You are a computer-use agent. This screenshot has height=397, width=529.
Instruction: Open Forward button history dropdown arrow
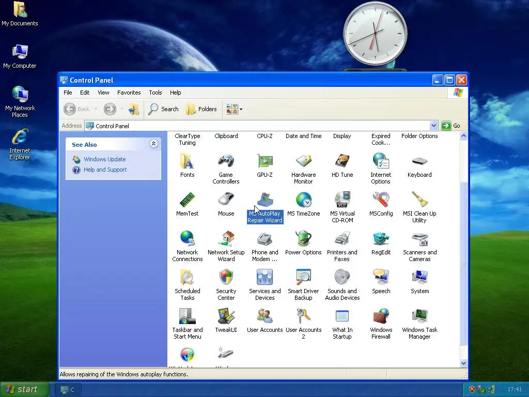point(122,109)
